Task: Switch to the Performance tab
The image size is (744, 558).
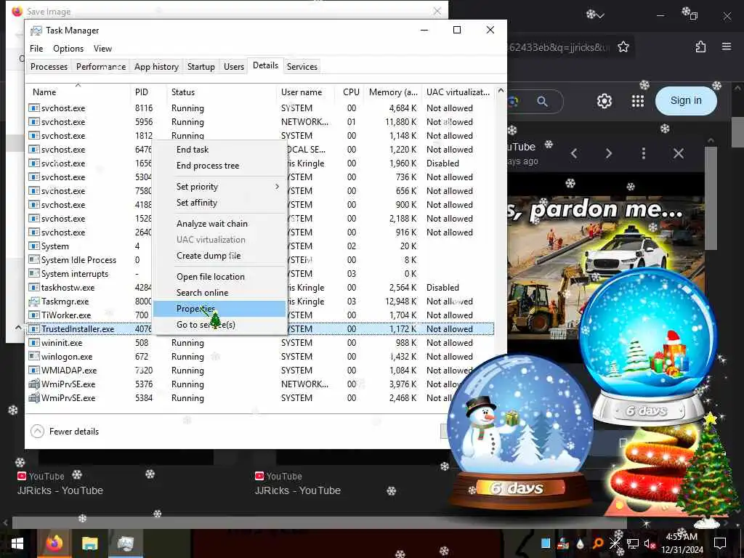Action: click(x=101, y=66)
